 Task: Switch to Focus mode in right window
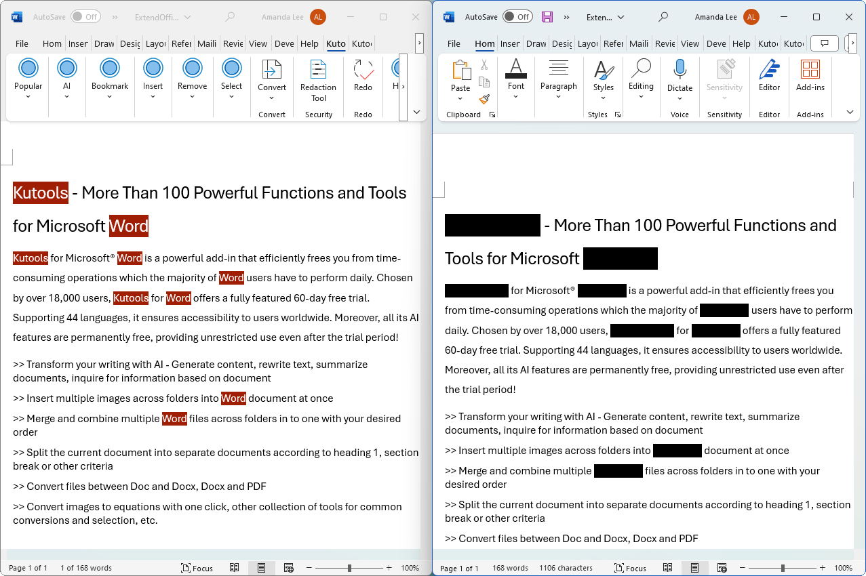tap(631, 568)
